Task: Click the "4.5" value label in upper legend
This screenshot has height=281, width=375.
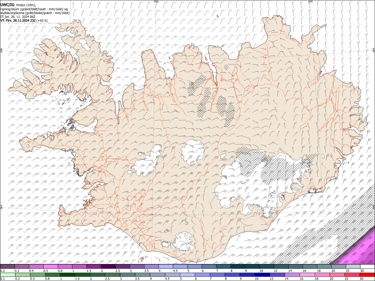Action: [x=175, y=271]
